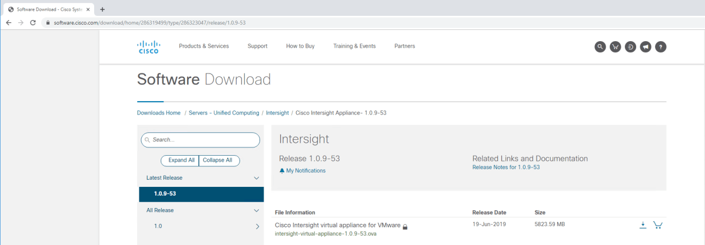Reload the page in browser
This screenshot has width=705, height=245.
(x=33, y=22)
